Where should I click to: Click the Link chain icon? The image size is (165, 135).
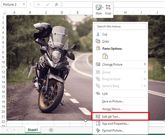click(98, 94)
